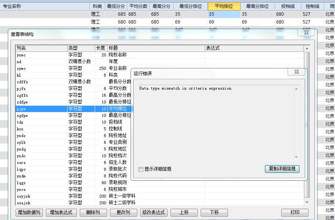Screen dimensions: 335x220
Task: Click the structure list's scroll-up arrow
Action: pyautogui.click(x=307, y=49)
